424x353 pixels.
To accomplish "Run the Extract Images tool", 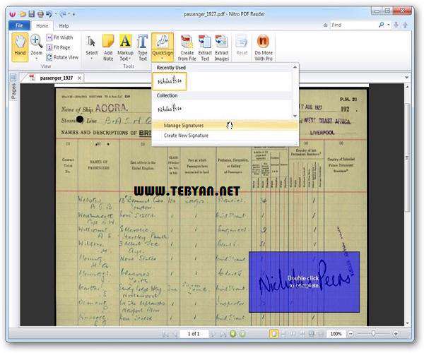I will point(221,47).
